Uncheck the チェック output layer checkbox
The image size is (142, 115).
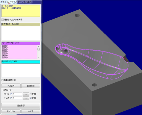coord(11,98)
